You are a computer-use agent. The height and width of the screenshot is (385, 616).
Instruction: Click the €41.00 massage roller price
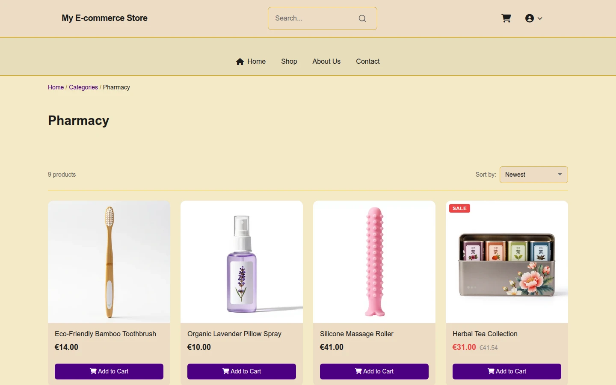click(332, 347)
